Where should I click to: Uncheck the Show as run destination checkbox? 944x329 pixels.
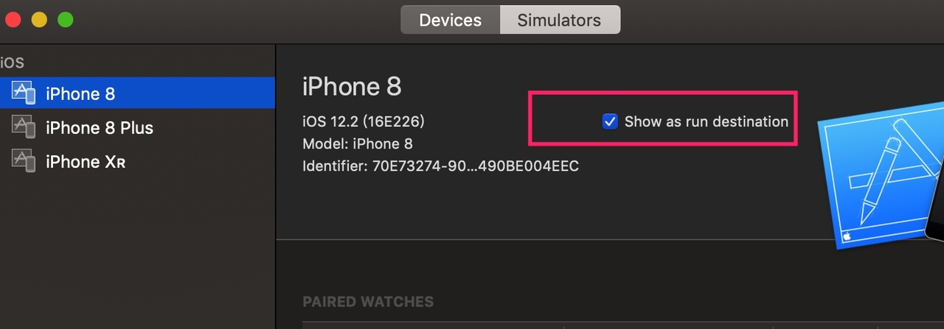click(610, 121)
